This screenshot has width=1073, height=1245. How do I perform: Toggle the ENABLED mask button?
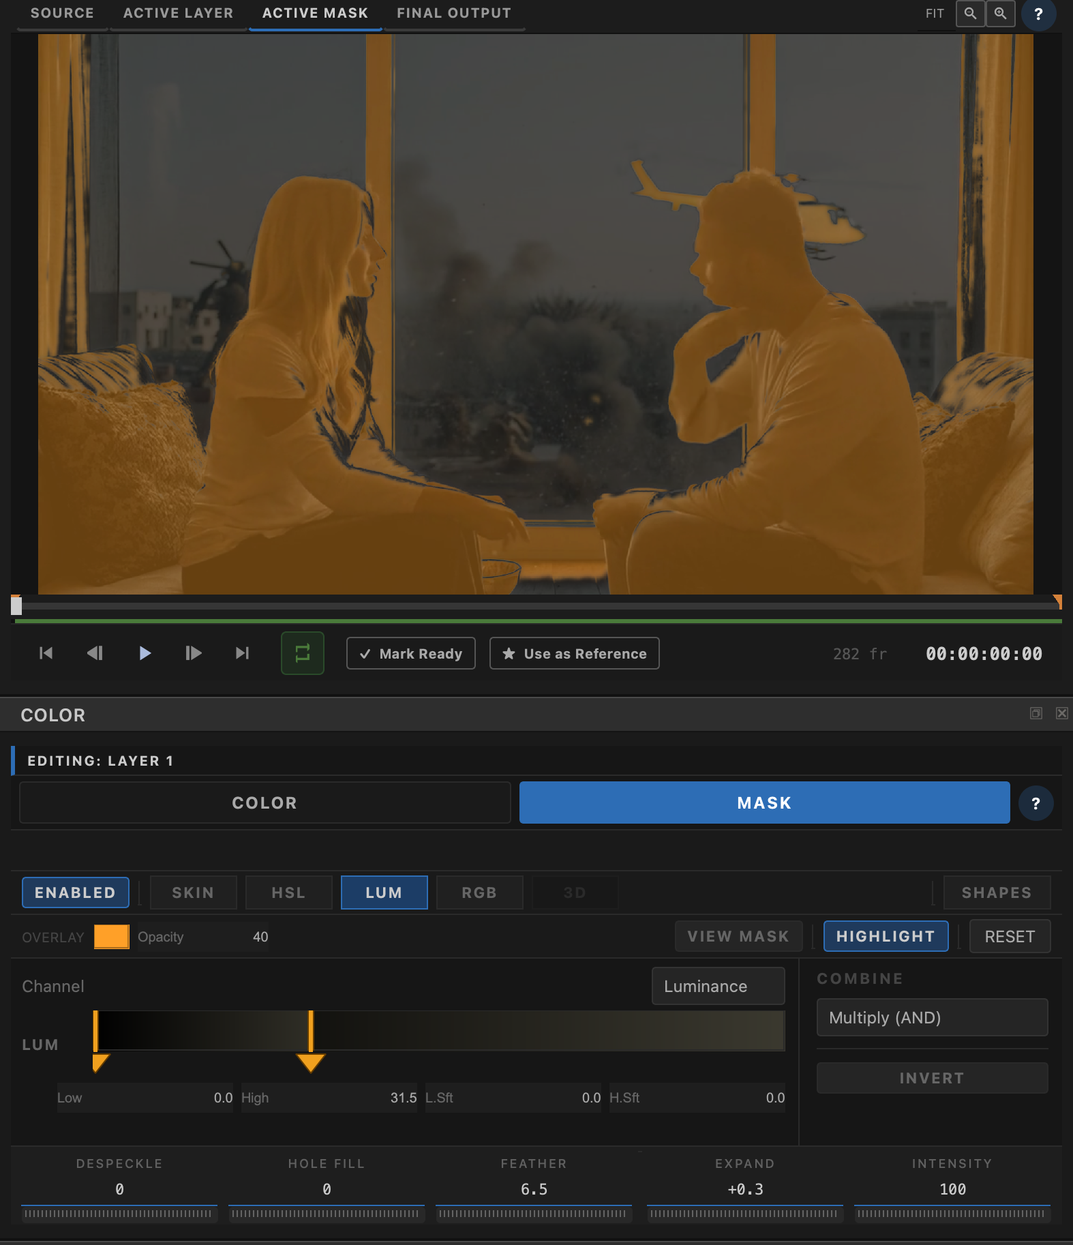(x=76, y=892)
